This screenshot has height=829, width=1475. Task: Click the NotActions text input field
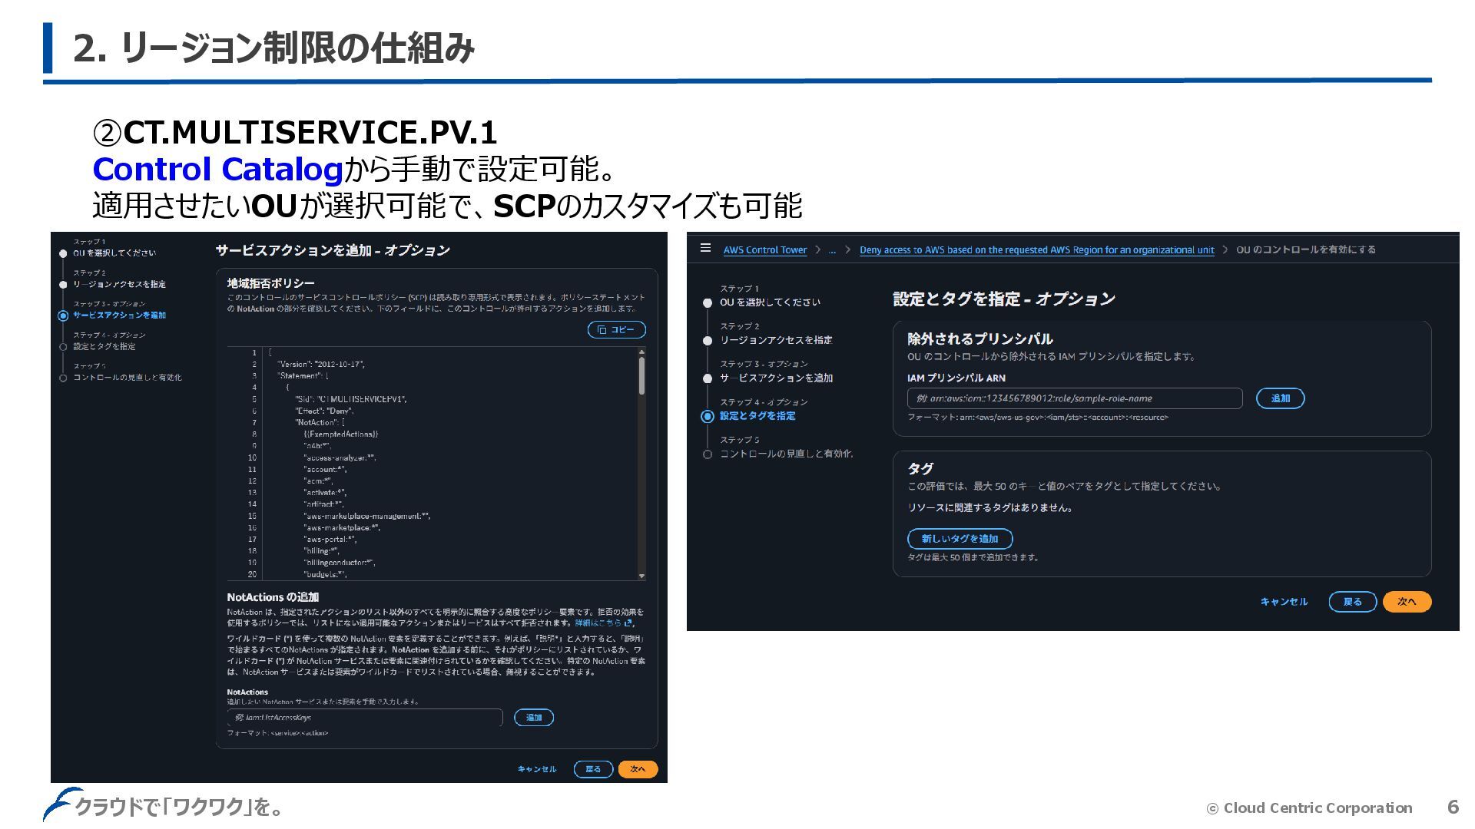(365, 718)
